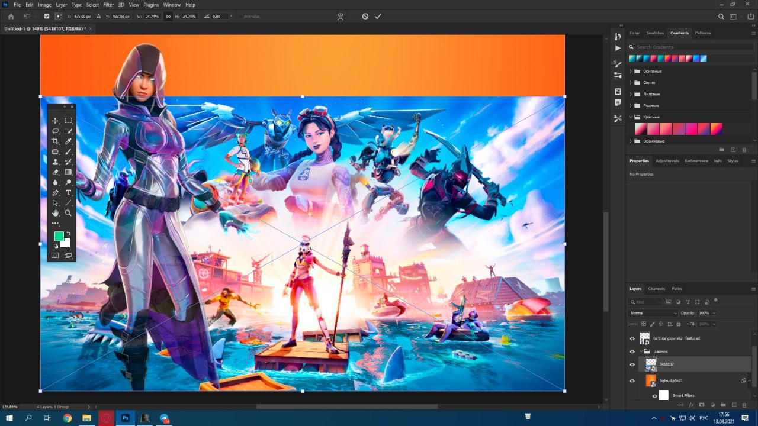Open the Actions panel play icon

618,48
